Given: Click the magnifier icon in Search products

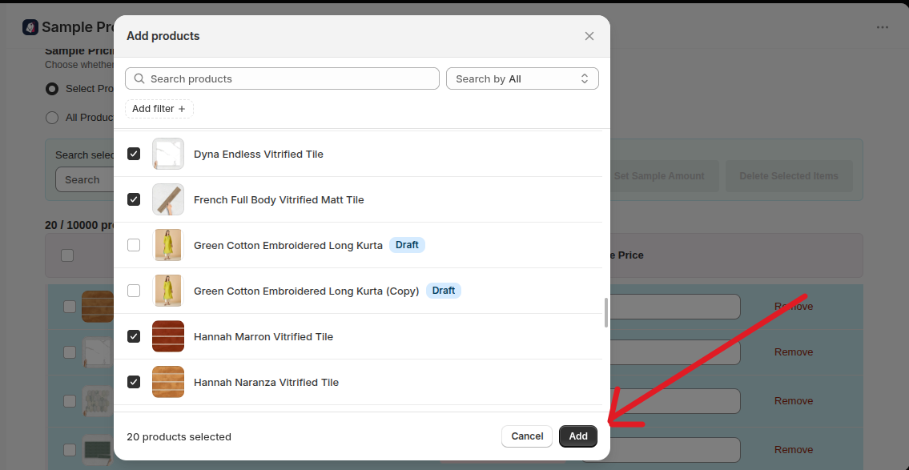Looking at the screenshot, I should coord(139,78).
